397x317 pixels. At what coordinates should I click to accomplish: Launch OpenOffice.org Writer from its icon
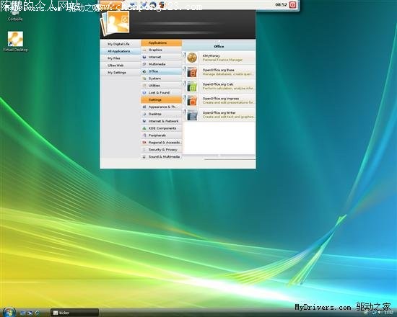192,115
